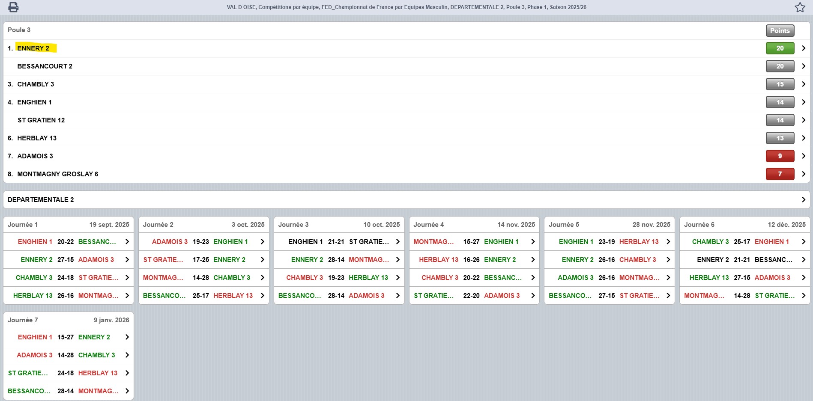Click chevron next to MONTMAGNY GROSLAY 6
Screen dimensions: 813x401
click(x=803, y=174)
